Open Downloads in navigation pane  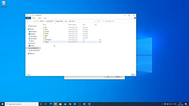32,39
